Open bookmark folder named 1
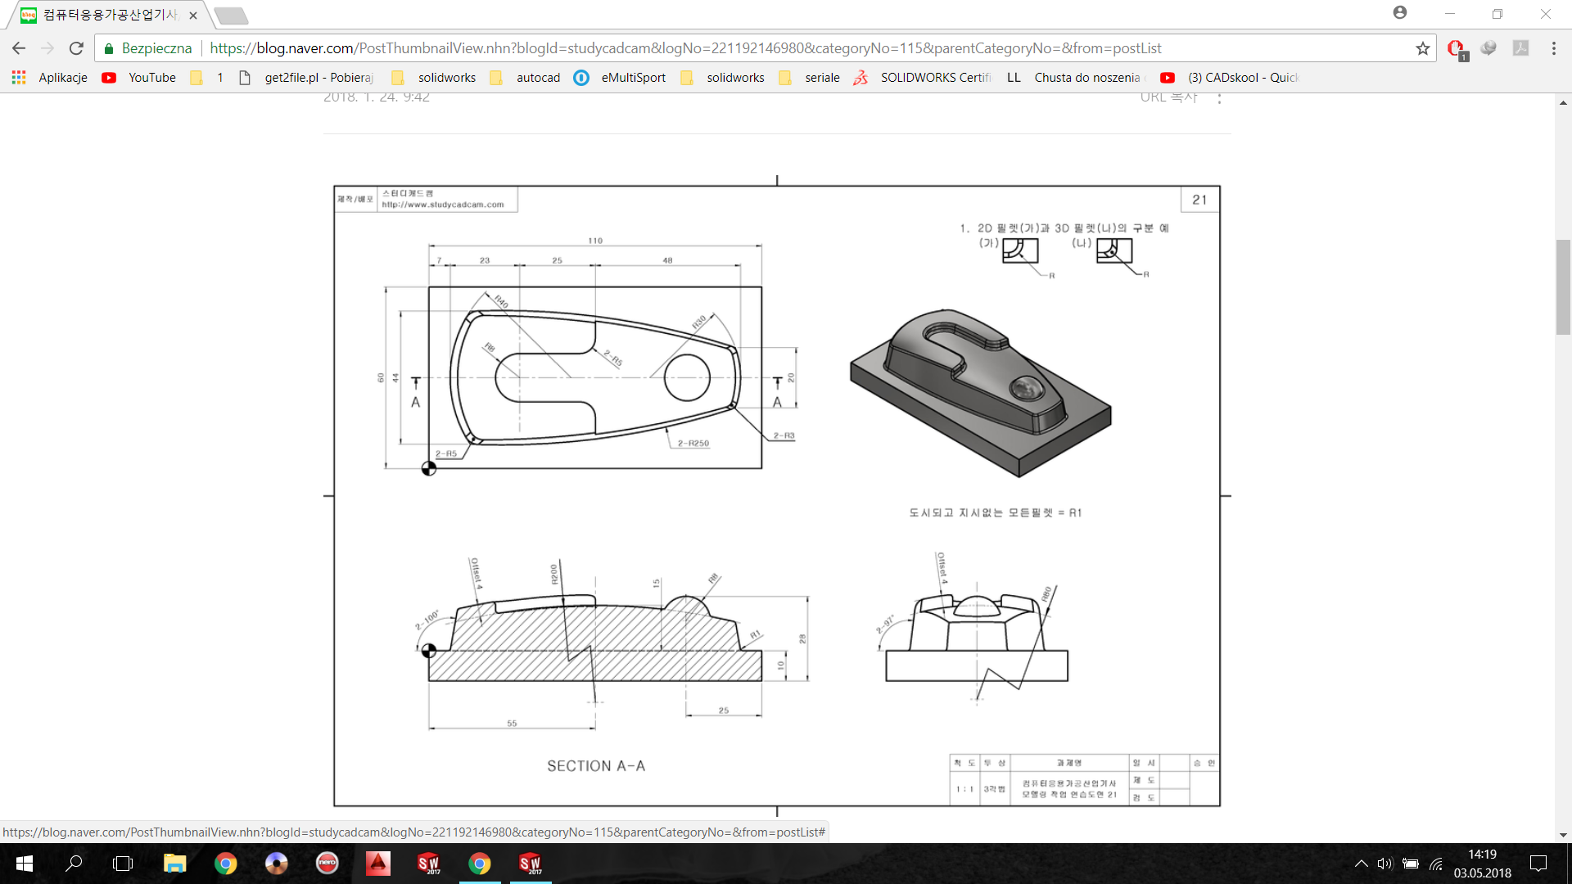Image resolution: width=1572 pixels, height=884 pixels. [x=207, y=78]
